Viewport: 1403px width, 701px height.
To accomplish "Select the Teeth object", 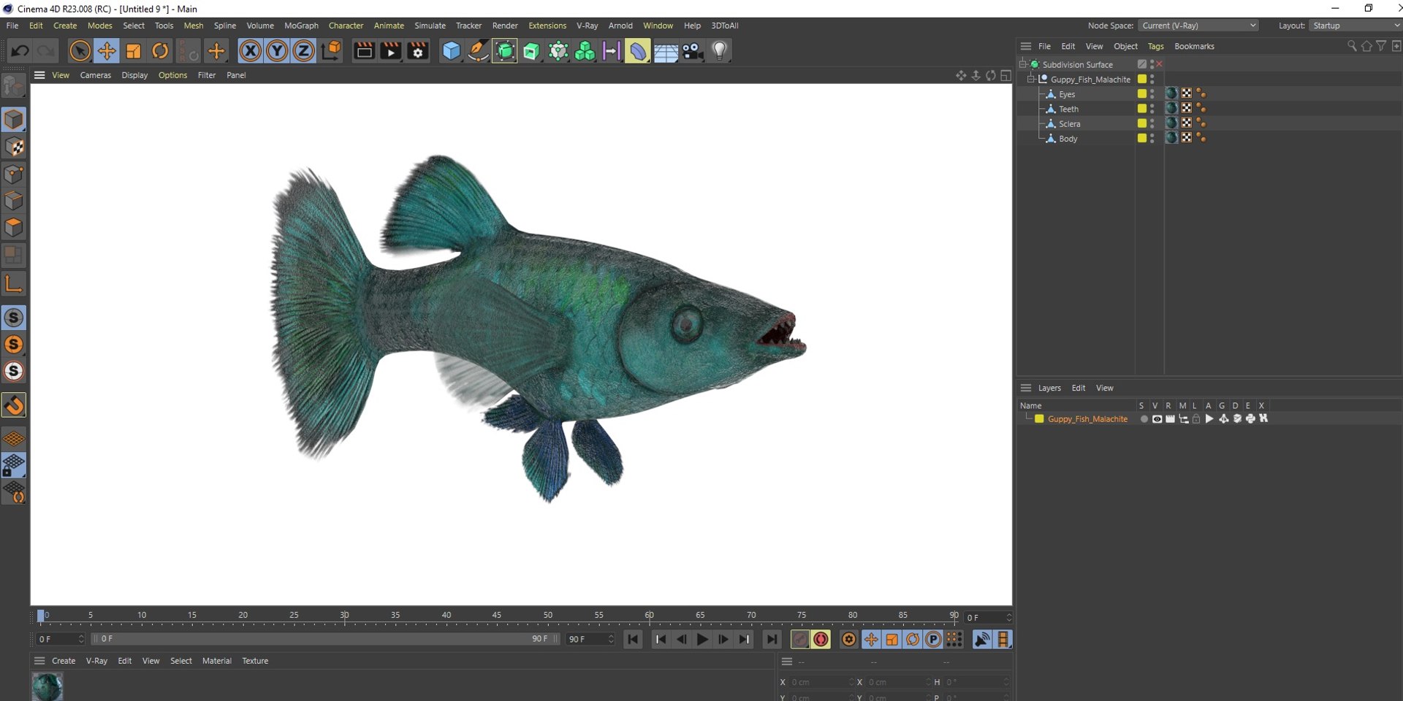I will coord(1068,109).
